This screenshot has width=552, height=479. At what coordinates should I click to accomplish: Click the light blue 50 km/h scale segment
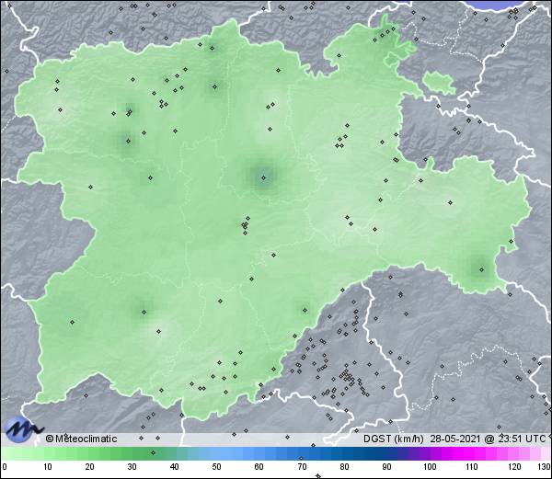216,454
